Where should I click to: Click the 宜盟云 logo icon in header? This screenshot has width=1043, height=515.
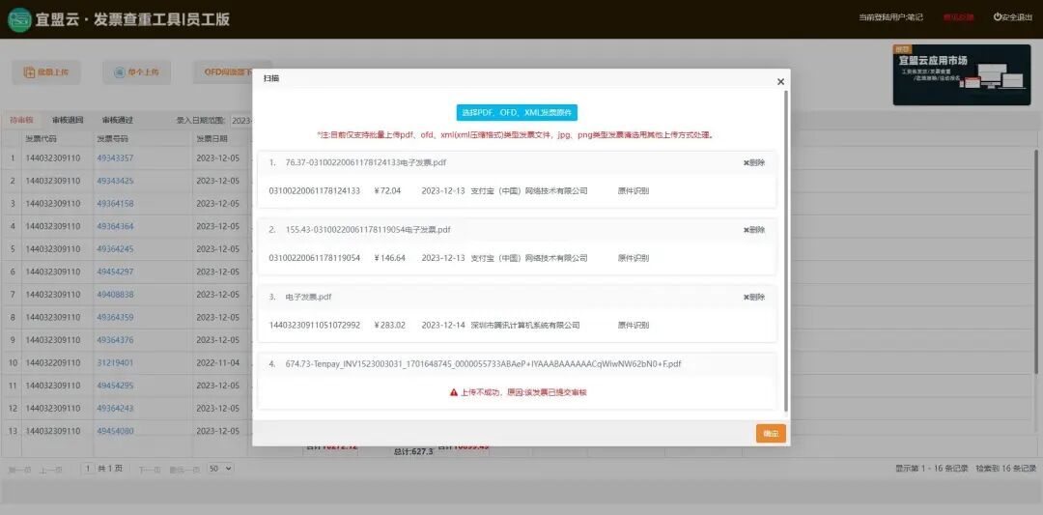click(x=19, y=19)
